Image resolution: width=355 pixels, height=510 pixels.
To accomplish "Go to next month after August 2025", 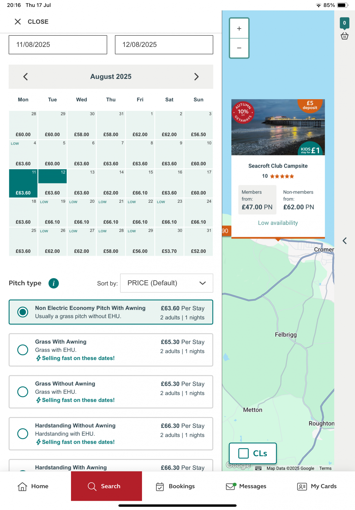I will tap(196, 77).
